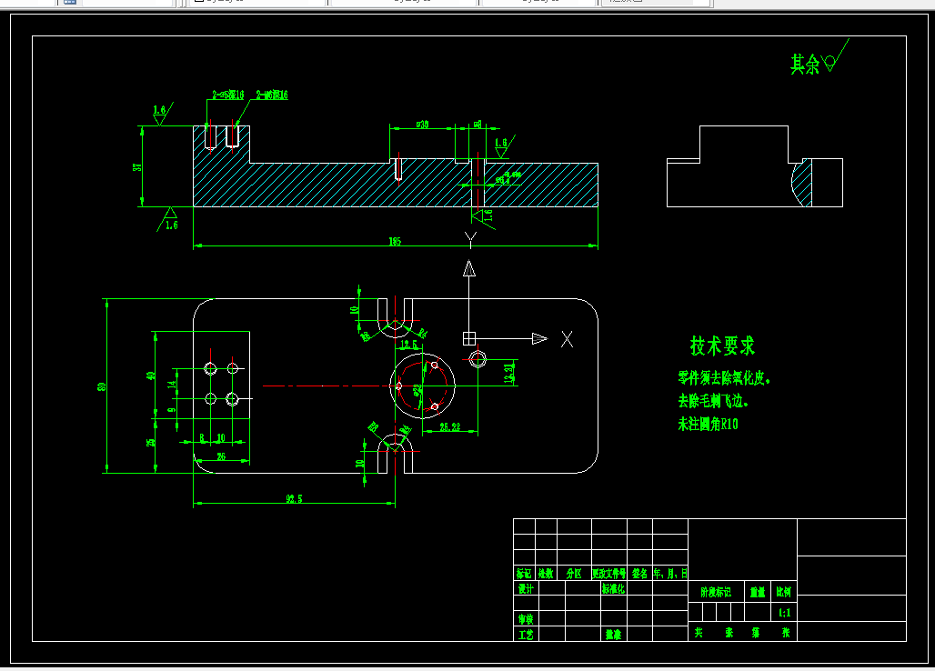Click the 年,月,日 title block cell
Viewport: 935px width, 671px height.
point(670,574)
